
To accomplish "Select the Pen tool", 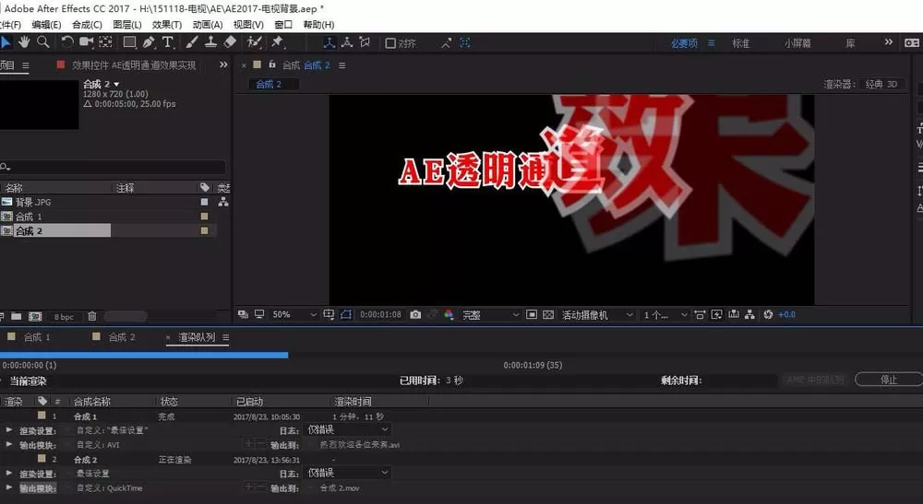I will [149, 42].
